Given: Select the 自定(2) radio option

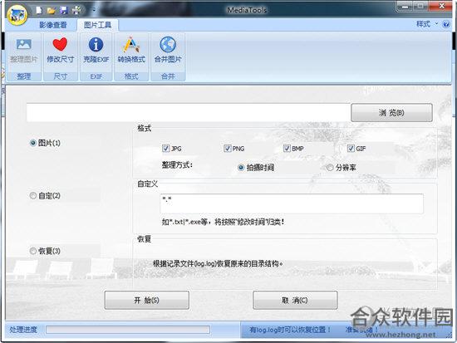Looking at the screenshot, I should pyautogui.click(x=45, y=195).
